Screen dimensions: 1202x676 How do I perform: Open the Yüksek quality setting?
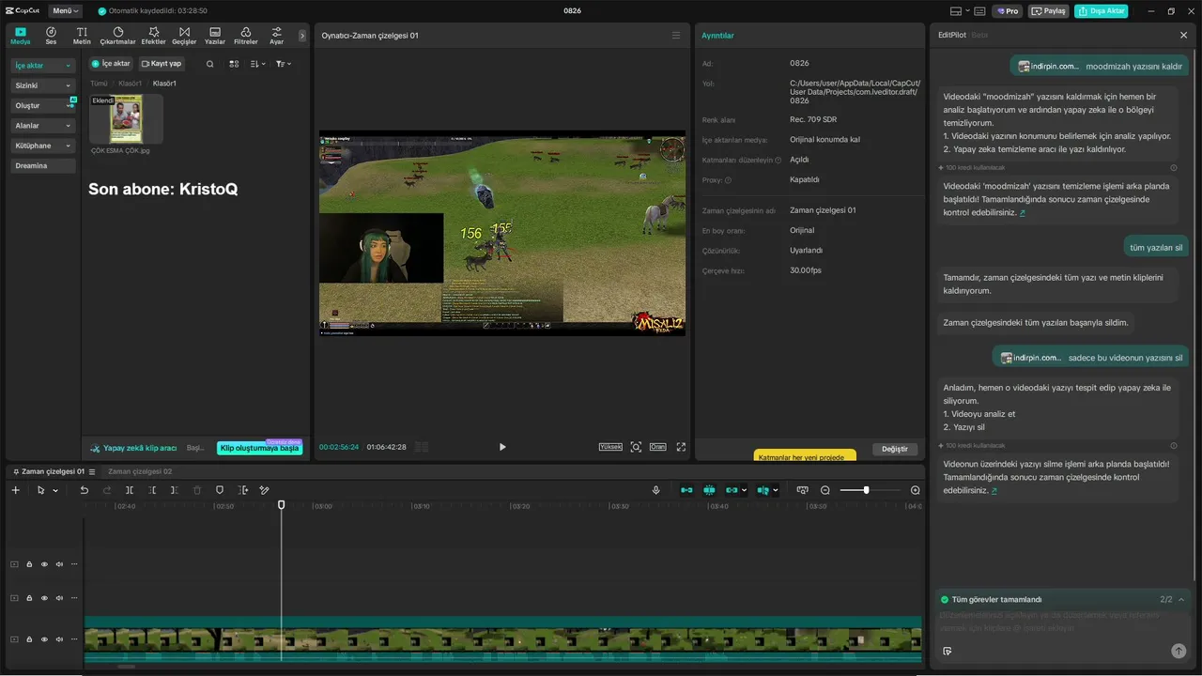point(610,447)
